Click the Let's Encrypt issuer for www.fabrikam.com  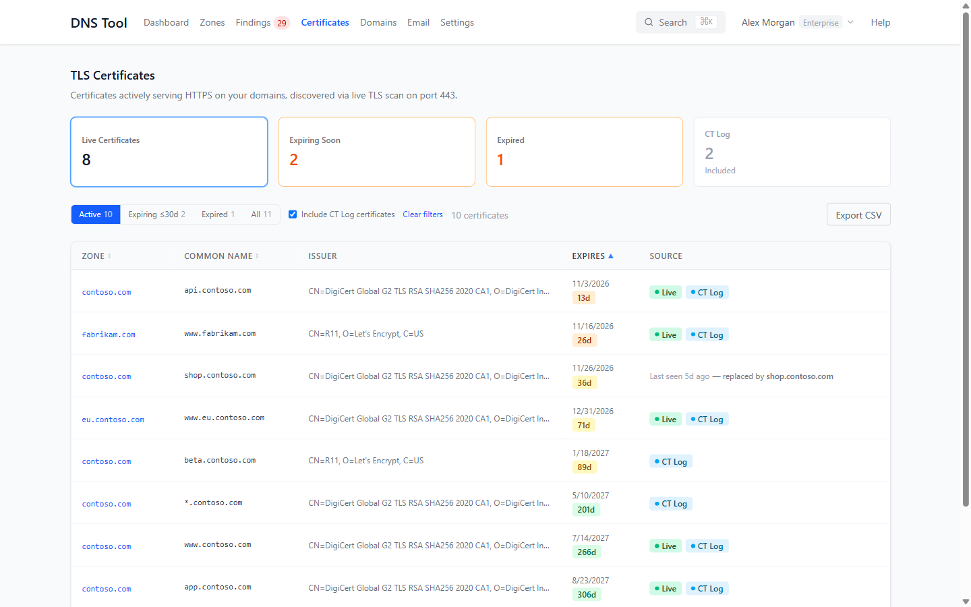pos(366,334)
